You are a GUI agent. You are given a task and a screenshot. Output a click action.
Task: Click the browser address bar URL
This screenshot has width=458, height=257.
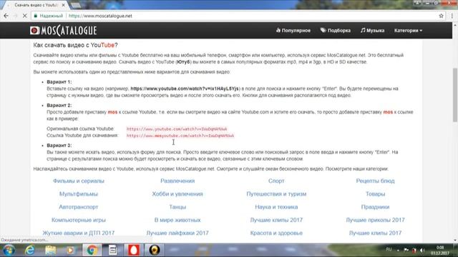tap(100, 16)
